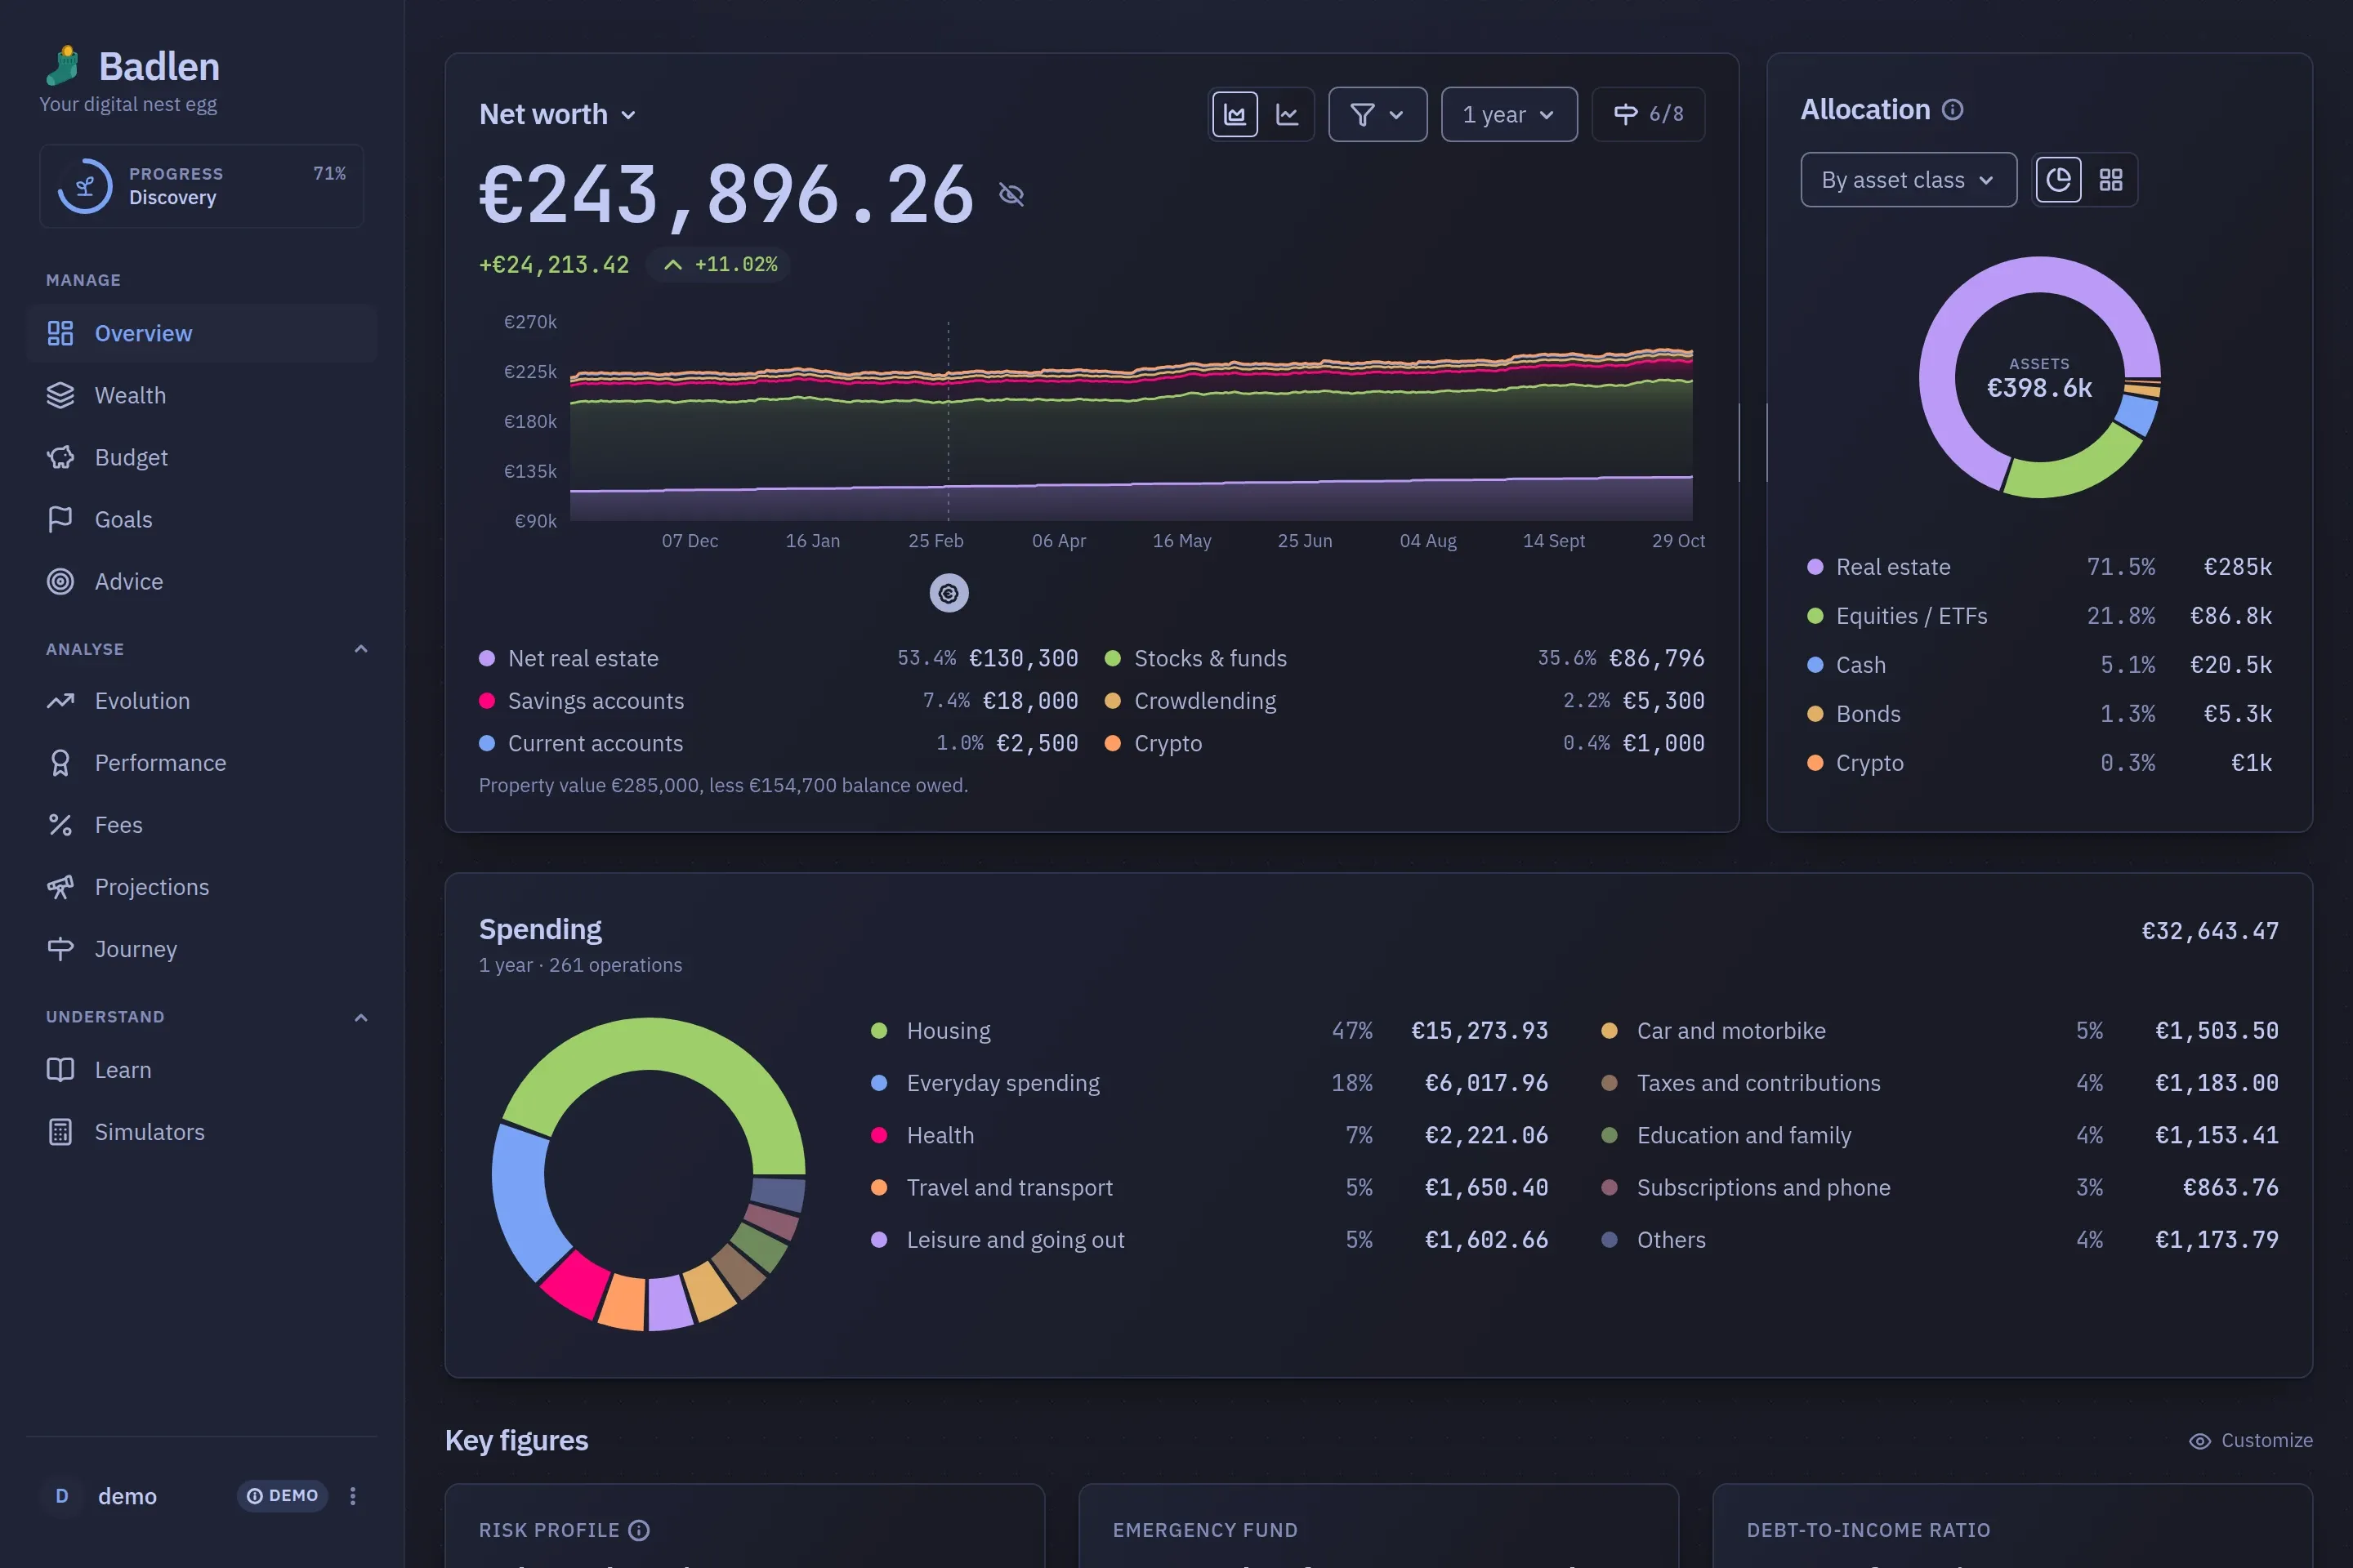Click the Customize key figures link

click(2251, 1440)
